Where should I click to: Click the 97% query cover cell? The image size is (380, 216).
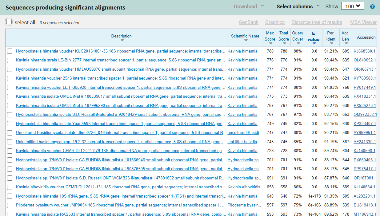pos(298,115)
